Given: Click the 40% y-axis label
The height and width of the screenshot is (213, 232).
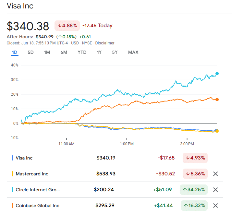Looking at the screenshot, I should click(x=15, y=65).
